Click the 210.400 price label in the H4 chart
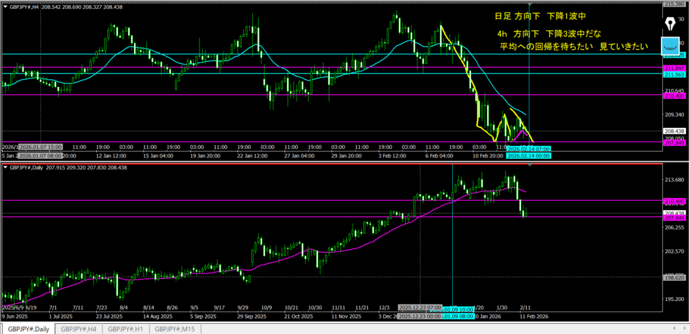This screenshot has width=690, height=334. pos(675,96)
